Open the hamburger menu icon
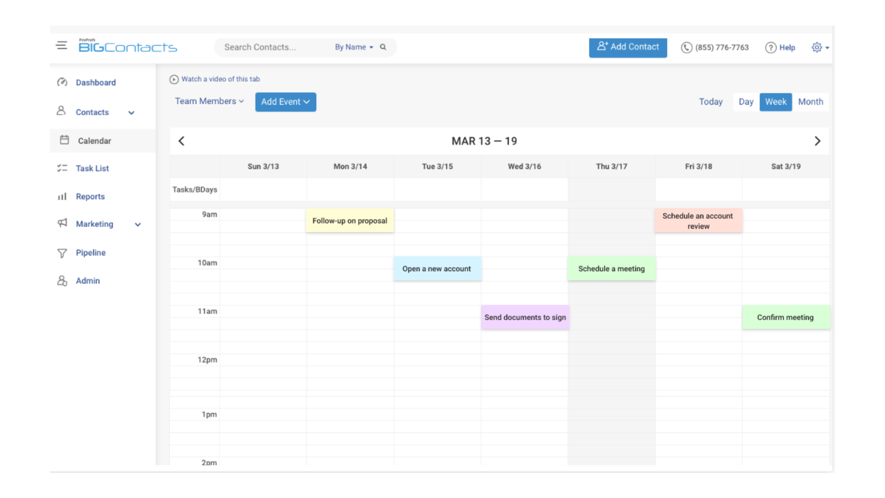The width and height of the screenshot is (885, 498). point(61,45)
